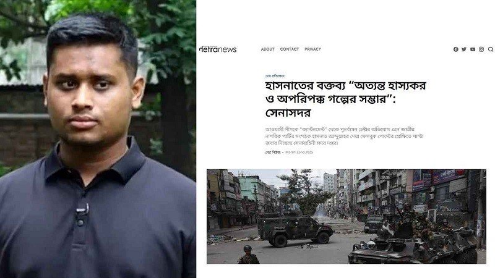
Task: Click the helmeted soldier at photo bottom
Action: pyautogui.click(x=249, y=255)
